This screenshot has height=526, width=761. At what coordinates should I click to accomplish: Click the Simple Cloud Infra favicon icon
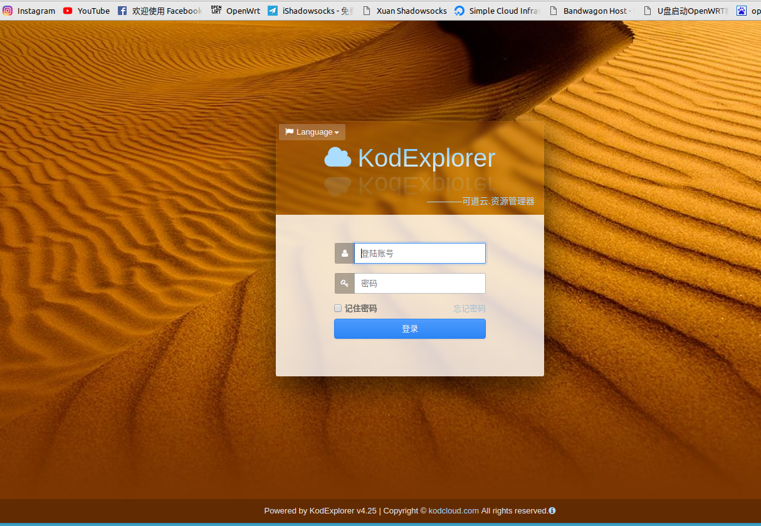pyautogui.click(x=459, y=11)
